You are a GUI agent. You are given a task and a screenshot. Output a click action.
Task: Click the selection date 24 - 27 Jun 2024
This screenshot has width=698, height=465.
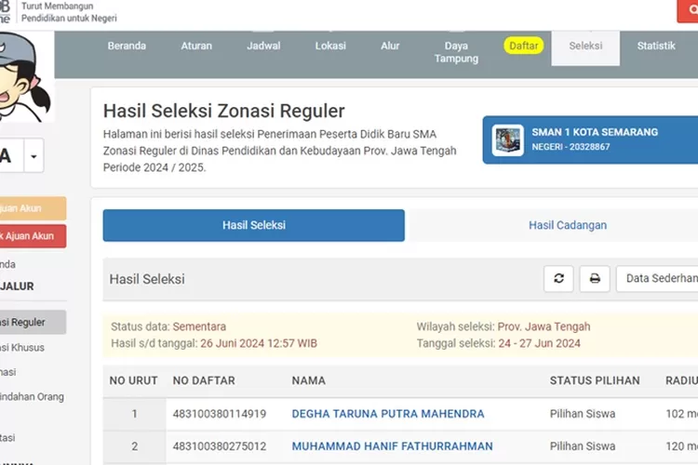(x=540, y=343)
